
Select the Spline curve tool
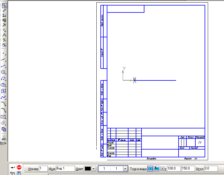click(3, 97)
